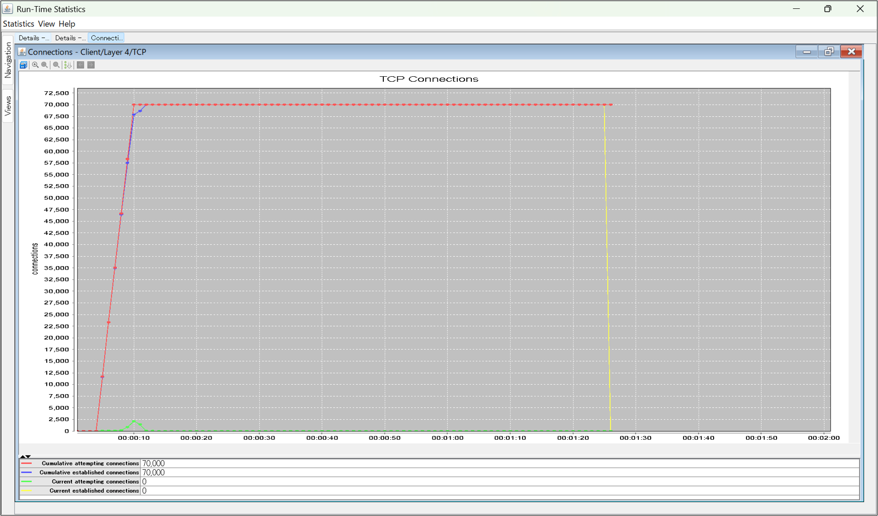
Task: Click the green dots down-arrow toolbar icon
Action: 68,65
